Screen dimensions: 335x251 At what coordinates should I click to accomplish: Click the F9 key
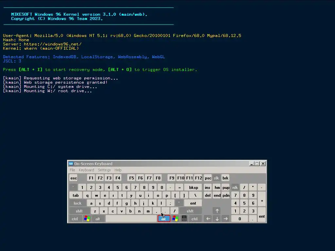pyautogui.click(x=171, y=178)
